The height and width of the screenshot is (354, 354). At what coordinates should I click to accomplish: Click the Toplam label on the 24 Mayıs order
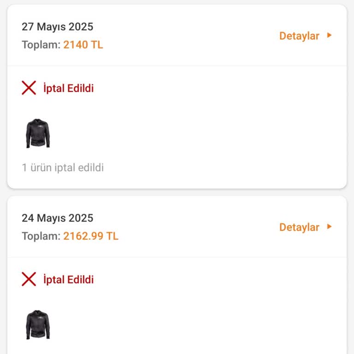[x=41, y=236]
